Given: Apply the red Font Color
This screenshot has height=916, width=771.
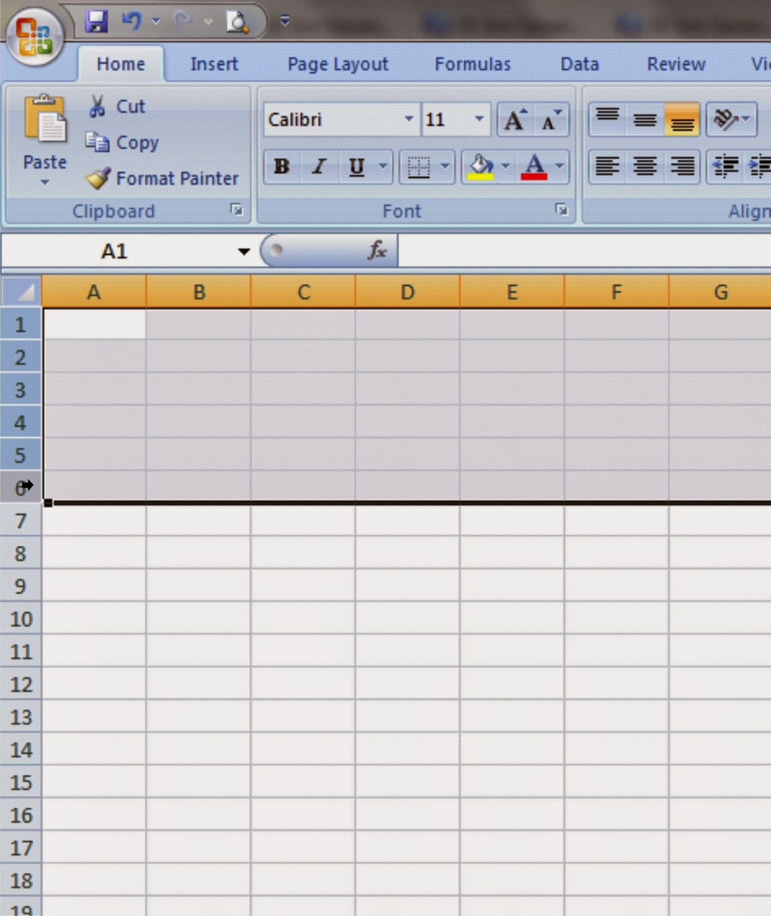Looking at the screenshot, I should 534,167.
